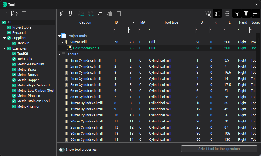Click the Caption column header
This screenshot has height=156, width=261.
click(x=85, y=22)
